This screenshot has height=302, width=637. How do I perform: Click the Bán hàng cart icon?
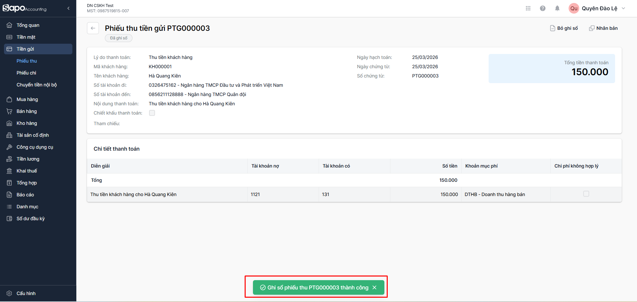tap(9, 111)
